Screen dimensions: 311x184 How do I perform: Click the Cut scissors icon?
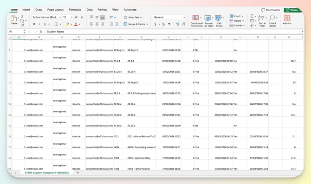(x=22, y=16)
